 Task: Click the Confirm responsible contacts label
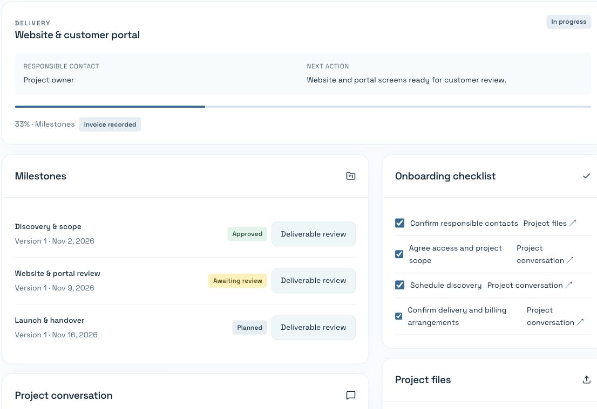click(464, 223)
